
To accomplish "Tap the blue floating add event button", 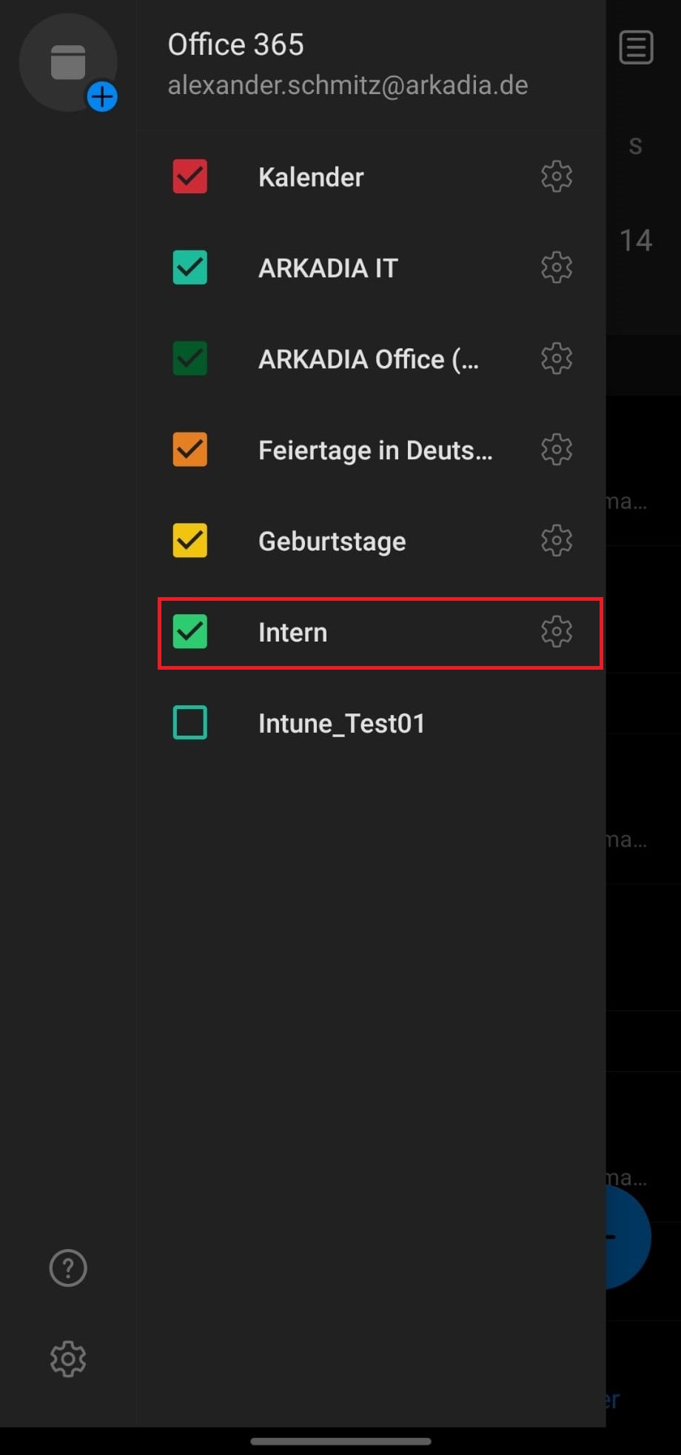I will pyautogui.click(x=628, y=1237).
